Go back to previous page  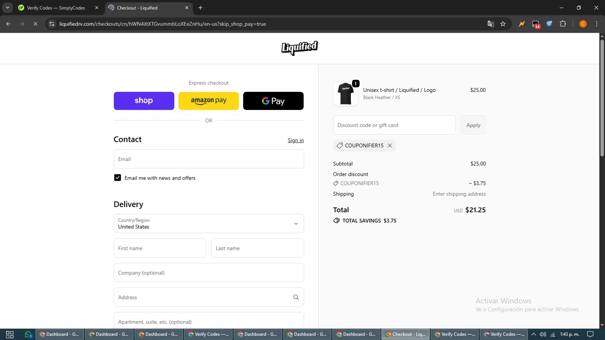coord(8,24)
